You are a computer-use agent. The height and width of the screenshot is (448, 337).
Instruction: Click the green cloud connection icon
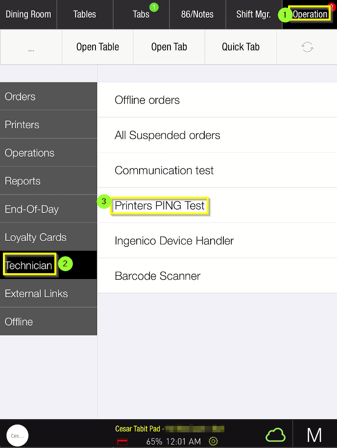275,434
